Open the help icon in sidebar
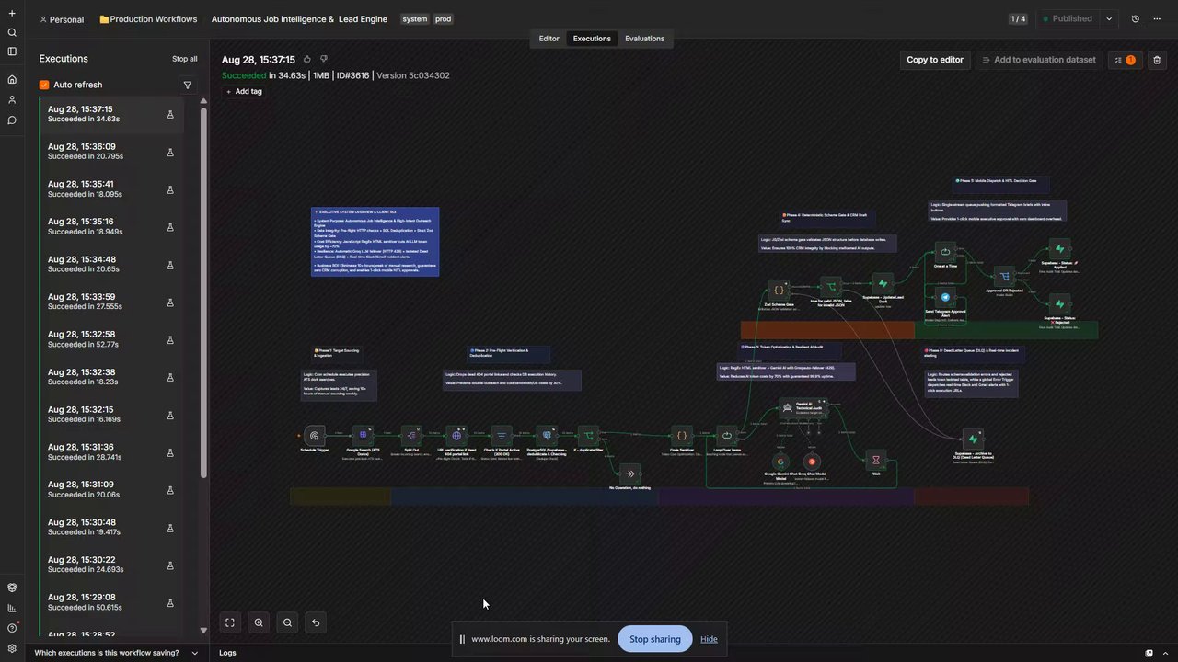The image size is (1178, 662). point(12,628)
